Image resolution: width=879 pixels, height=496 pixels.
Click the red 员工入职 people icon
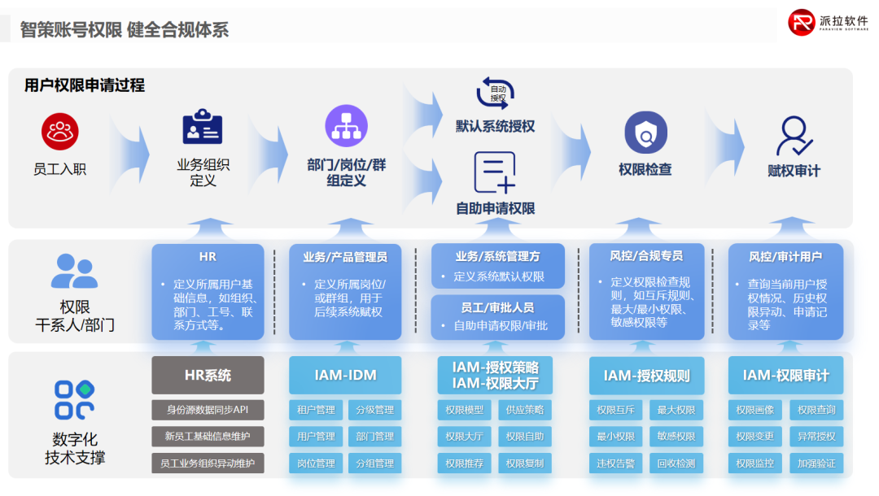coord(60,132)
